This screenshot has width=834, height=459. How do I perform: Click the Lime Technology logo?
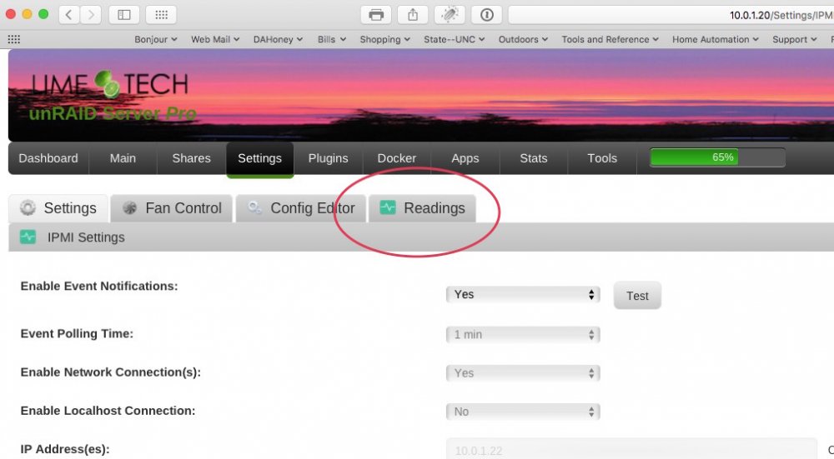109,84
